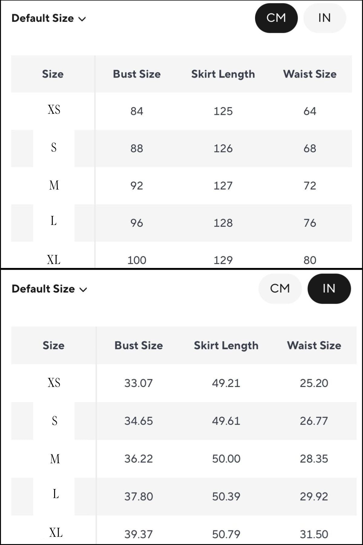Click the bust size value 34.65
Image resolution: width=363 pixels, height=545 pixels.
click(139, 421)
